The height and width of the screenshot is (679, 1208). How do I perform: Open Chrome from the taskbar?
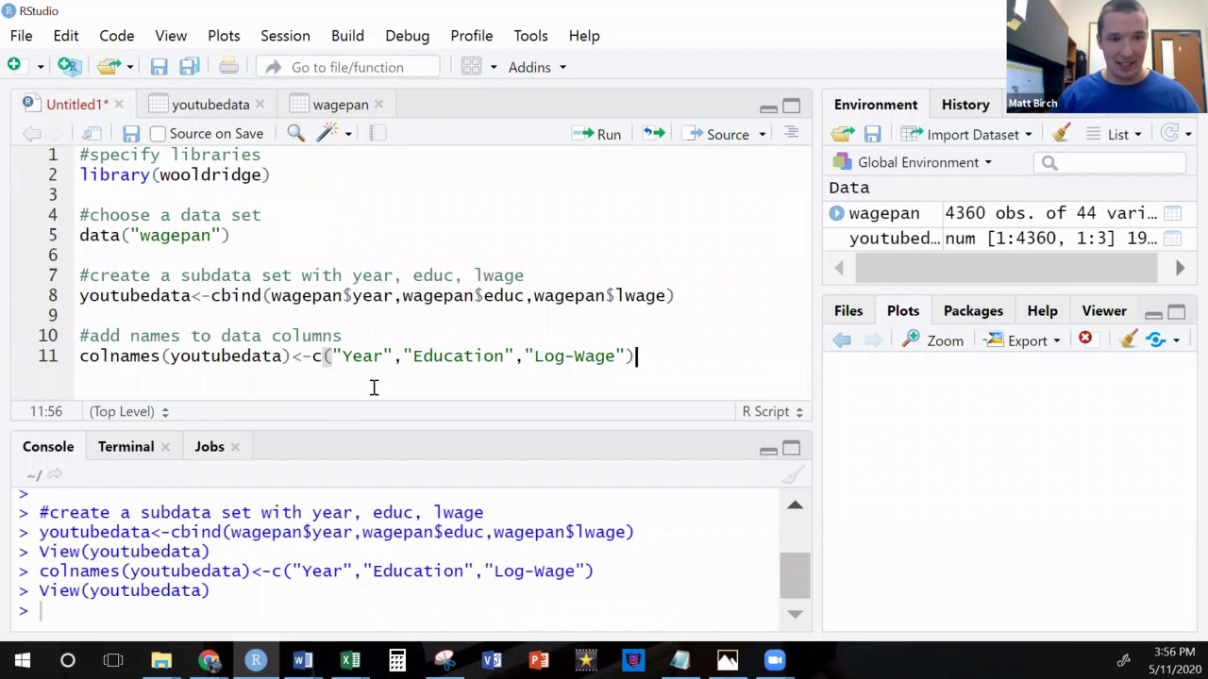209,660
